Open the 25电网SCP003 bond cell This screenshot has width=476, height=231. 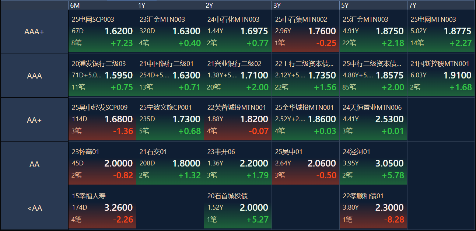pyautogui.click(x=102, y=31)
